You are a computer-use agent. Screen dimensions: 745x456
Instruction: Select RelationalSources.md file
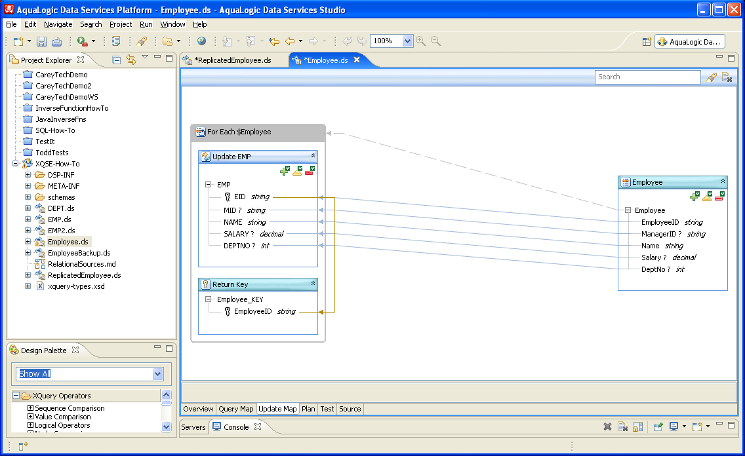point(82,264)
